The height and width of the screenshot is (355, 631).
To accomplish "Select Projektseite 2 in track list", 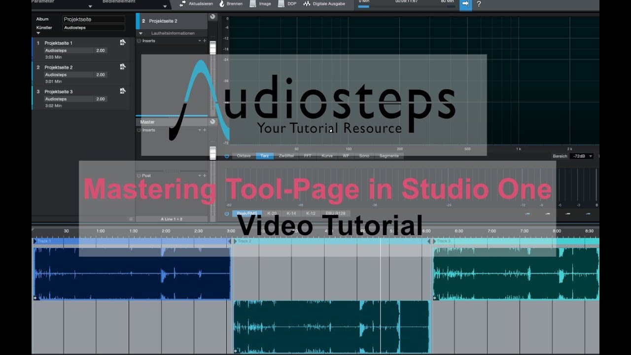I will tap(80, 74).
